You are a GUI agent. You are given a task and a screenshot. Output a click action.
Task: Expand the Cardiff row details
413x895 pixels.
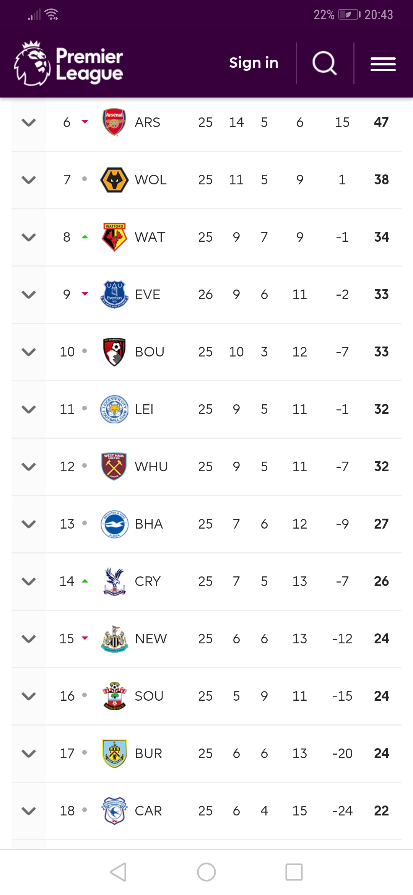pos(29,811)
